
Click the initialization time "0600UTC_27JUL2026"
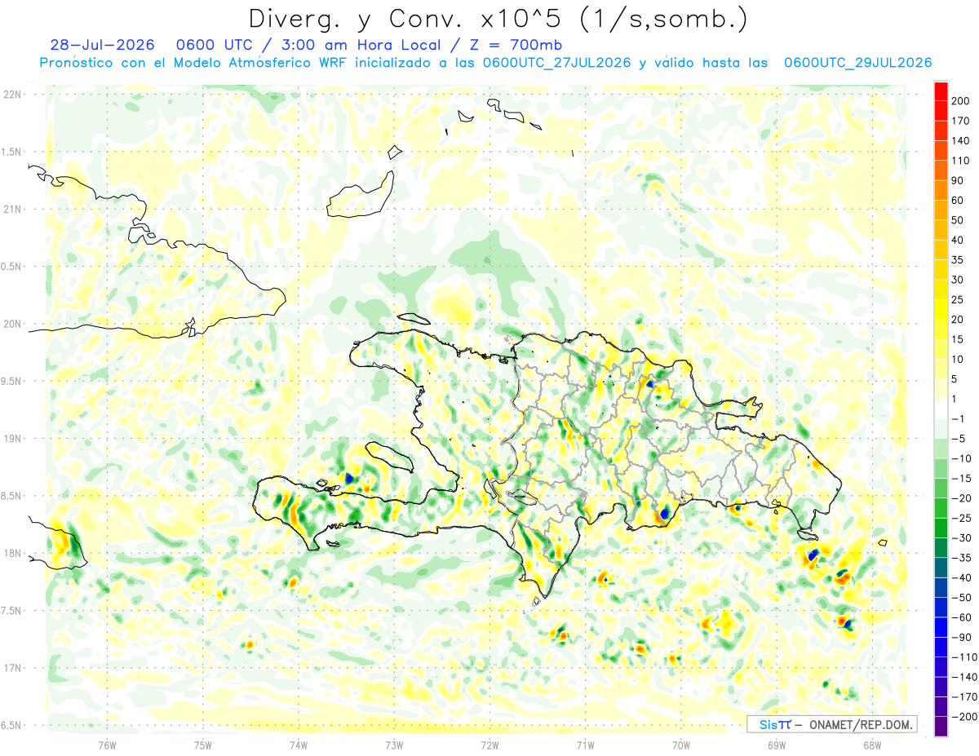[x=556, y=63]
